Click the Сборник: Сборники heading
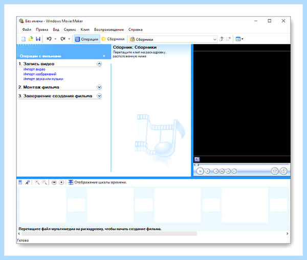 135,47
